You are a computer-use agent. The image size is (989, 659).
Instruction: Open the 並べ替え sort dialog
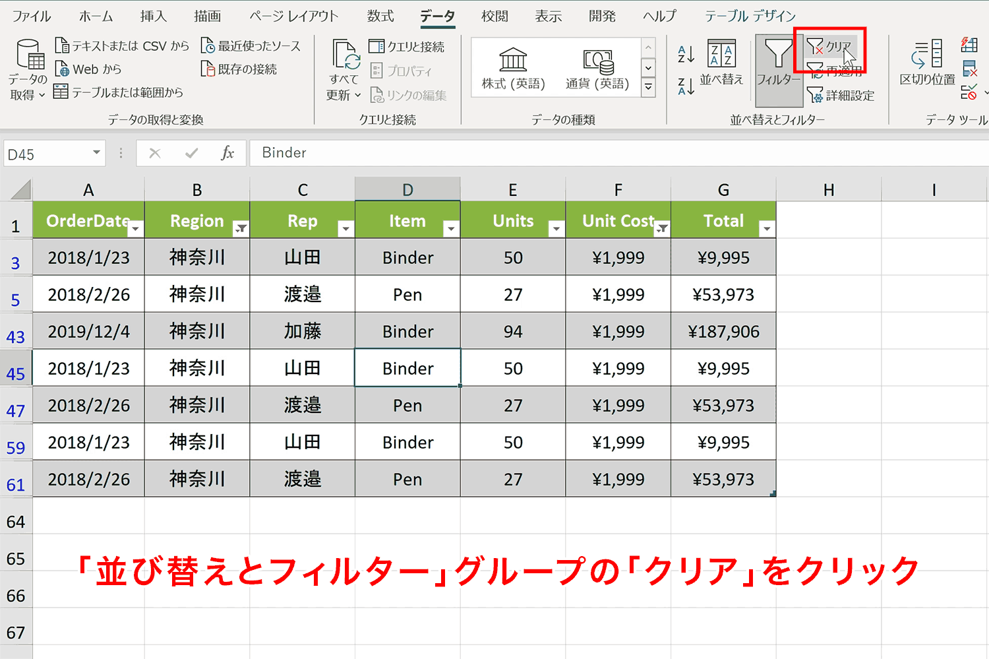tap(721, 63)
